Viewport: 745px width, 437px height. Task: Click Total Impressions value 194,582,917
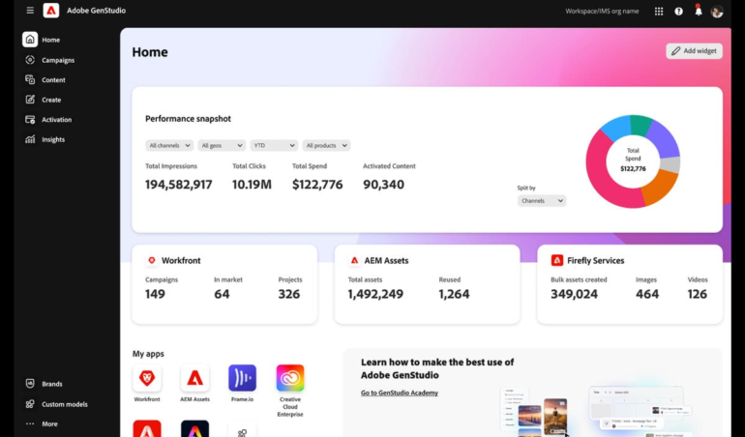click(179, 185)
